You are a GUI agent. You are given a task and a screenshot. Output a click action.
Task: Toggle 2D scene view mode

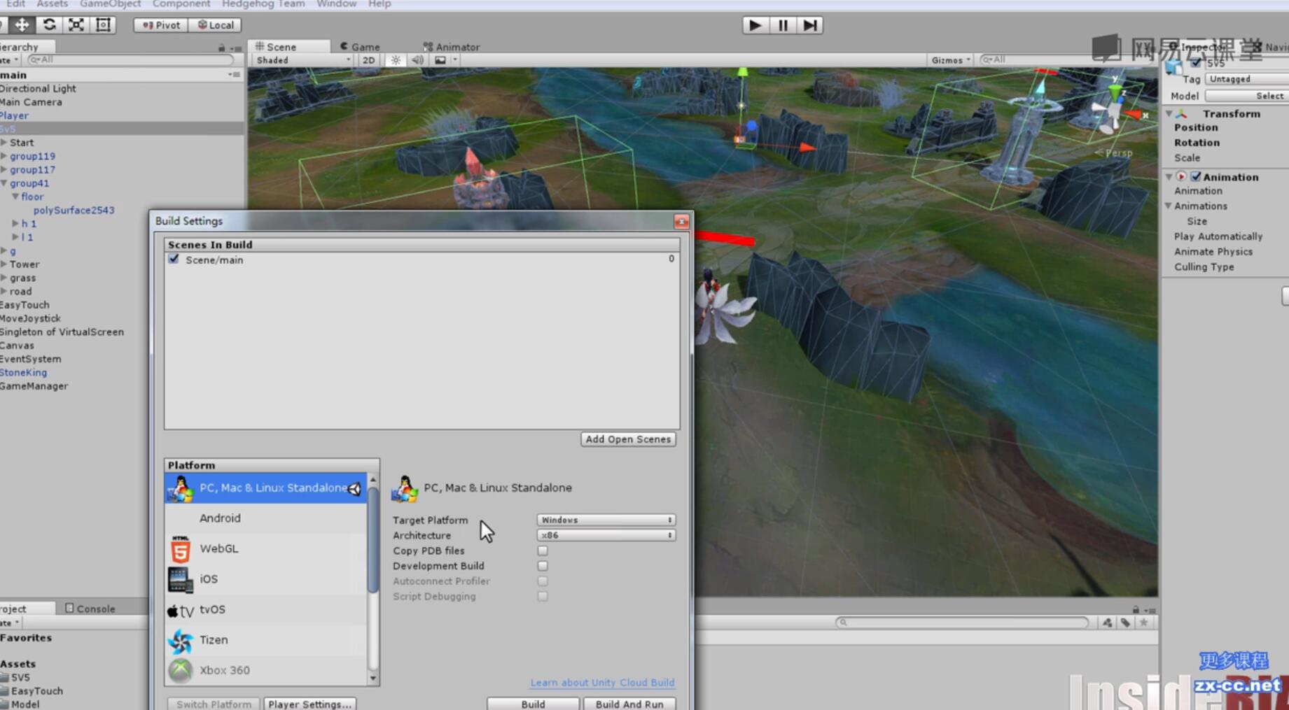coord(368,60)
